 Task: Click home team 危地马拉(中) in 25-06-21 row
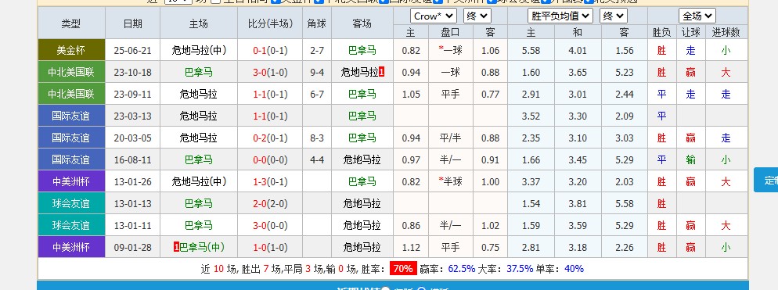pos(199,51)
